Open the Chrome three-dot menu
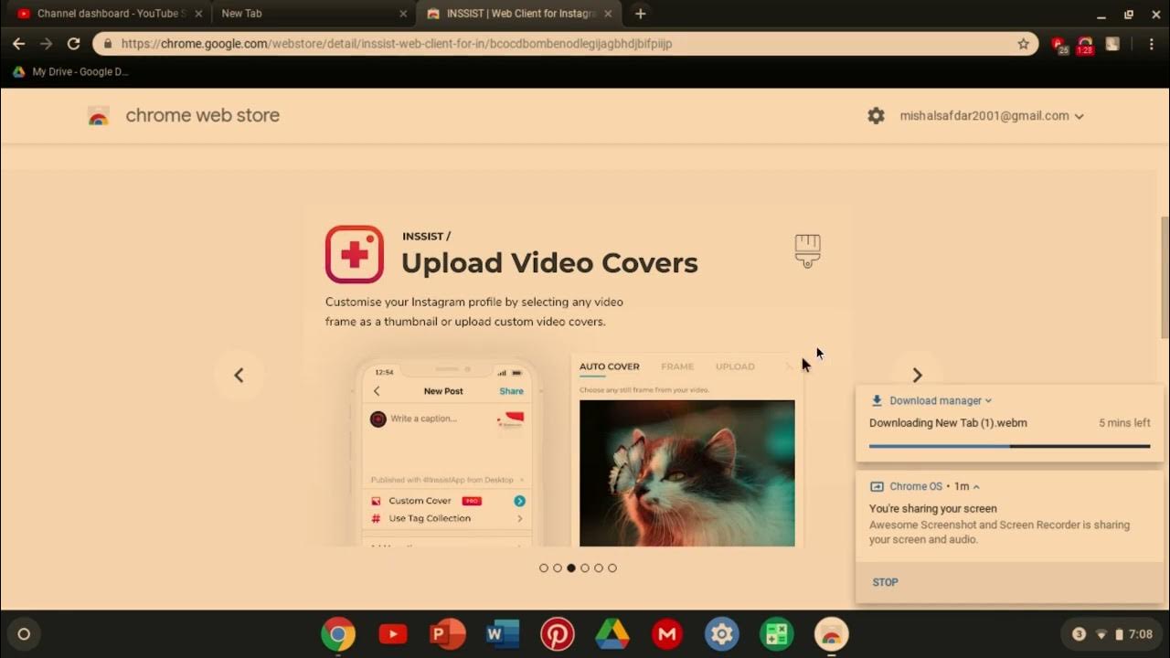The height and width of the screenshot is (658, 1170). pyautogui.click(x=1151, y=44)
